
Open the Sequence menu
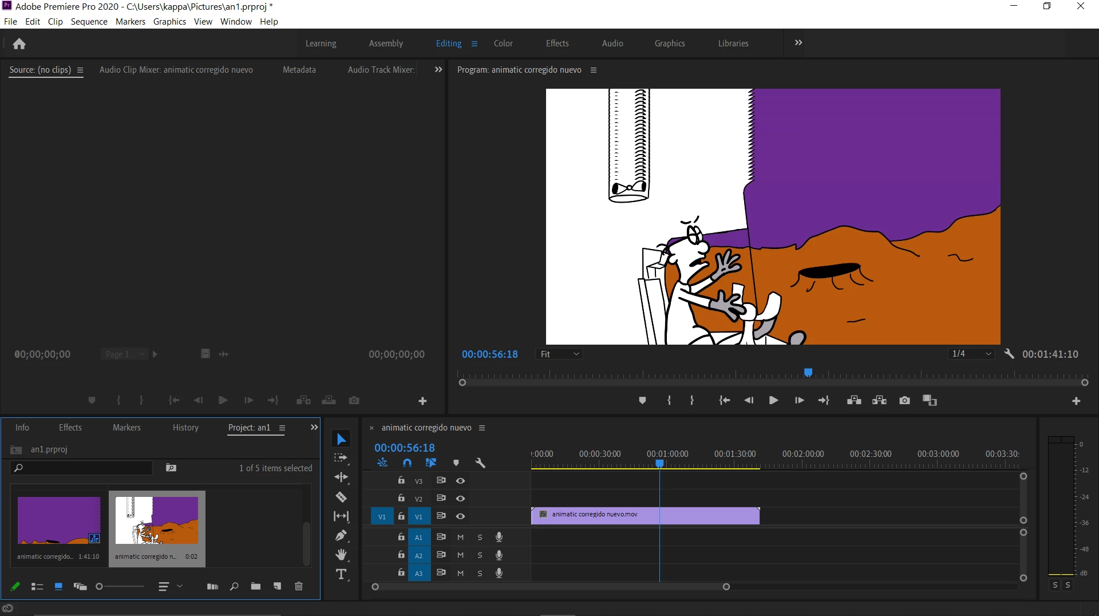click(89, 21)
